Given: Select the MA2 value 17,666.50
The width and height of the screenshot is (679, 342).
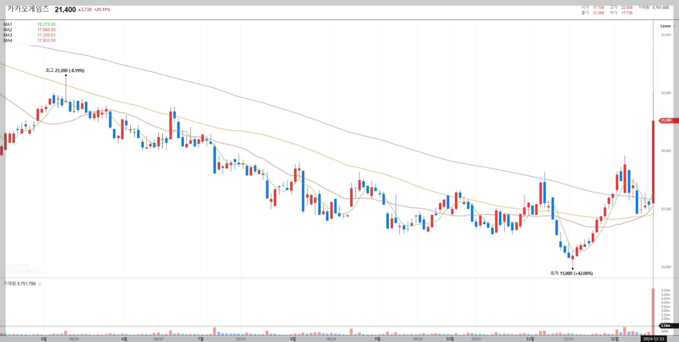Looking at the screenshot, I should 46,30.
